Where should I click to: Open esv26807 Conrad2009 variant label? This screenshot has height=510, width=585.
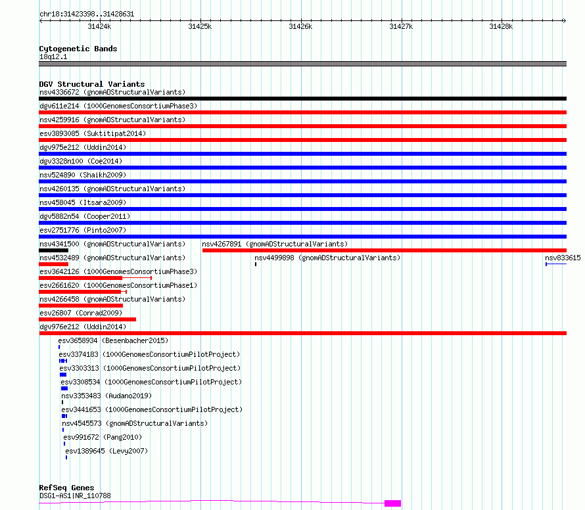click(81, 313)
